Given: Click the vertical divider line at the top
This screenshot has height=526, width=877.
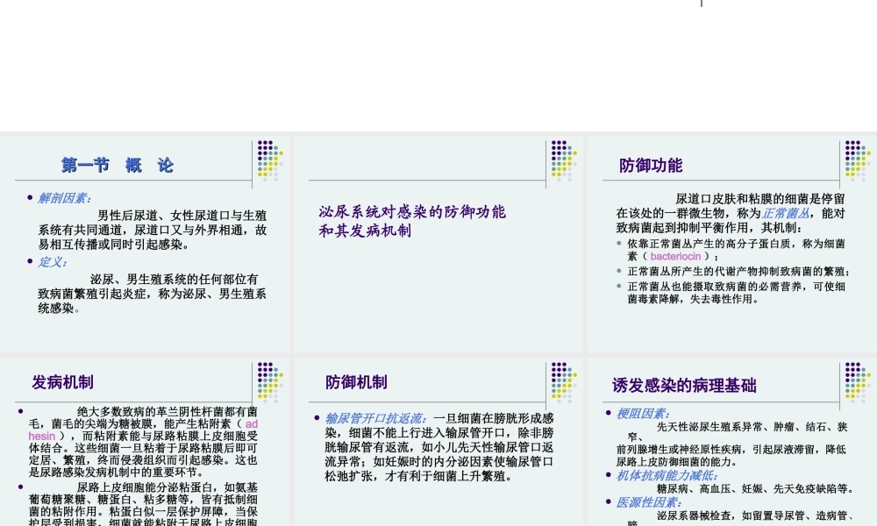Looking at the screenshot, I should click(702, 4).
